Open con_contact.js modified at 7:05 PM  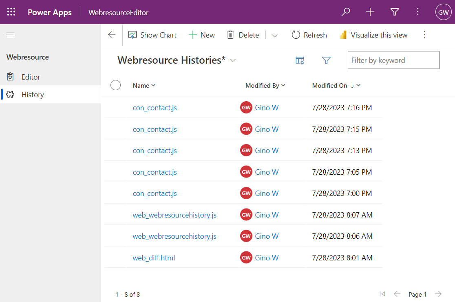pyautogui.click(x=155, y=172)
